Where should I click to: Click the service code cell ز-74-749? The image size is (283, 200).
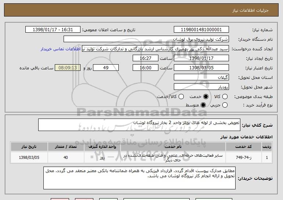point(243,157)
